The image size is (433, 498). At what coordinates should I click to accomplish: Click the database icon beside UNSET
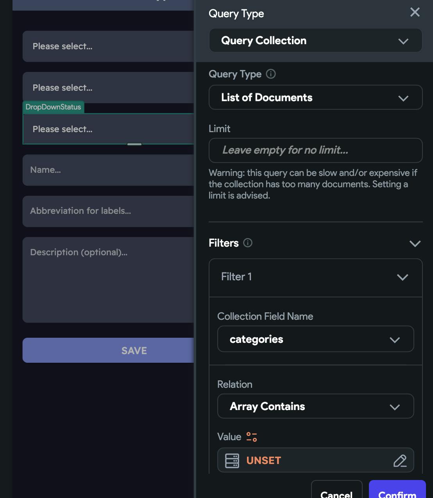[x=232, y=460]
